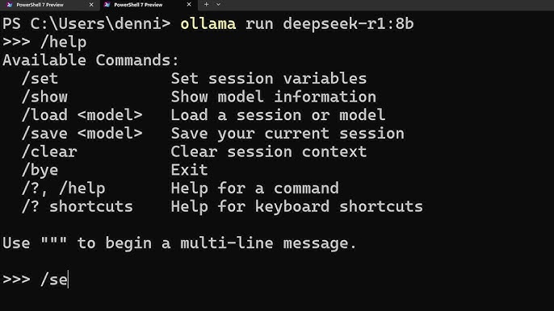The image size is (554, 311).
Task: Click the '/save <model>' command entry
Action: [82, 133]
